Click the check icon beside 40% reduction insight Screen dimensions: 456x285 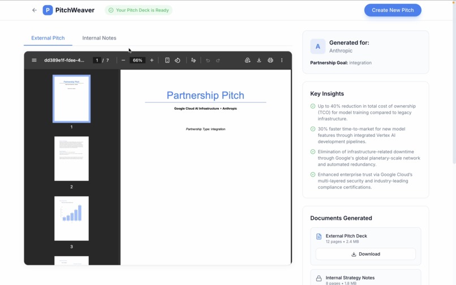pos(313,106)
